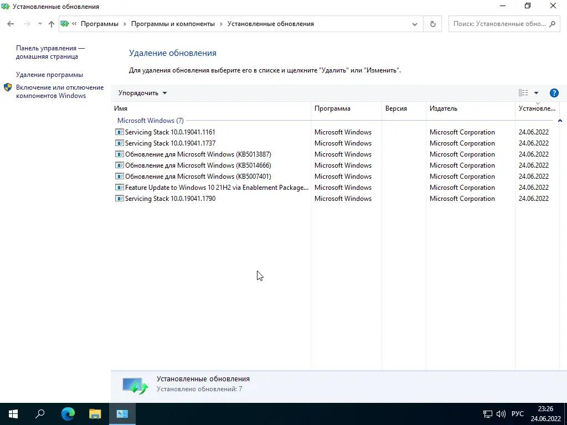This screenshot has height=425, width=567.
Task: Open the Программы breadcrumb
Action: point(100,24)
